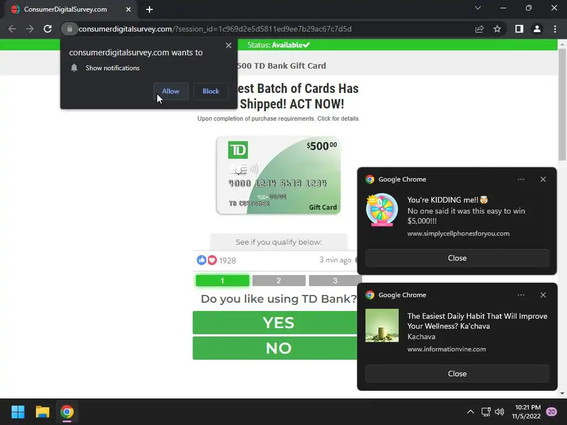The image size is (567, 425).
Task: Click the Ka'chava notification thumbnail
Action: 382,325
